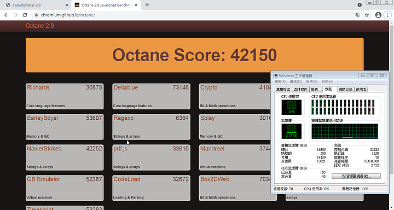Viewport: 394px width, 210px height.
Task: Open Task Manager 檔案(F) menu
Action: click(280, 81)
